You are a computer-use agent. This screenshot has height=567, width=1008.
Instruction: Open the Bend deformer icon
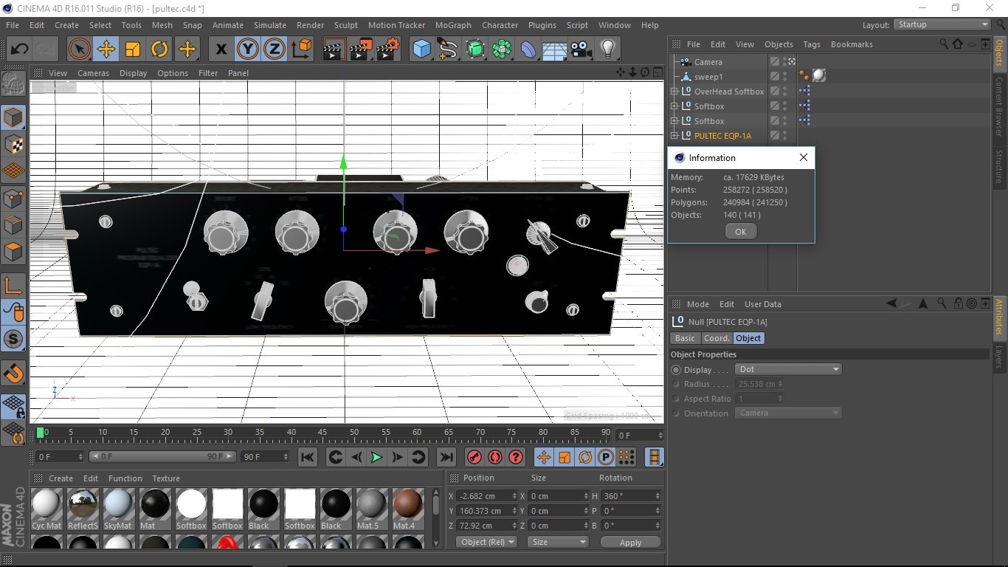529,49
